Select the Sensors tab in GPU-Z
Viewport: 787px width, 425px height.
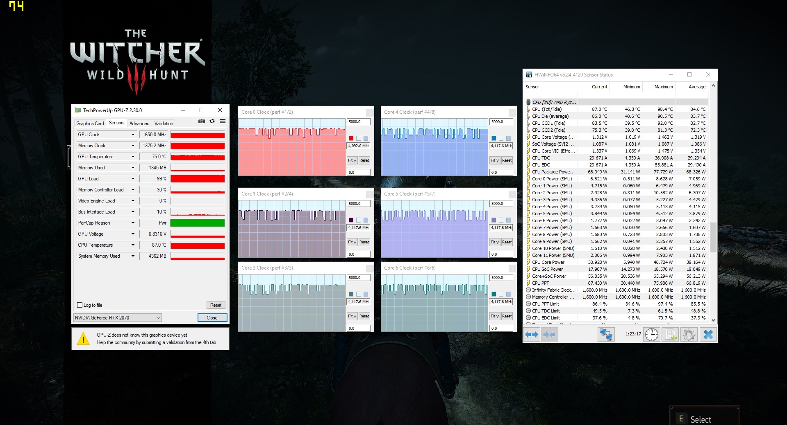point(117,123)
